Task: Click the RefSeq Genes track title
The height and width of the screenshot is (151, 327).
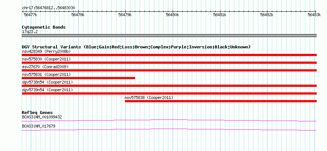Action: pos(37,113)
